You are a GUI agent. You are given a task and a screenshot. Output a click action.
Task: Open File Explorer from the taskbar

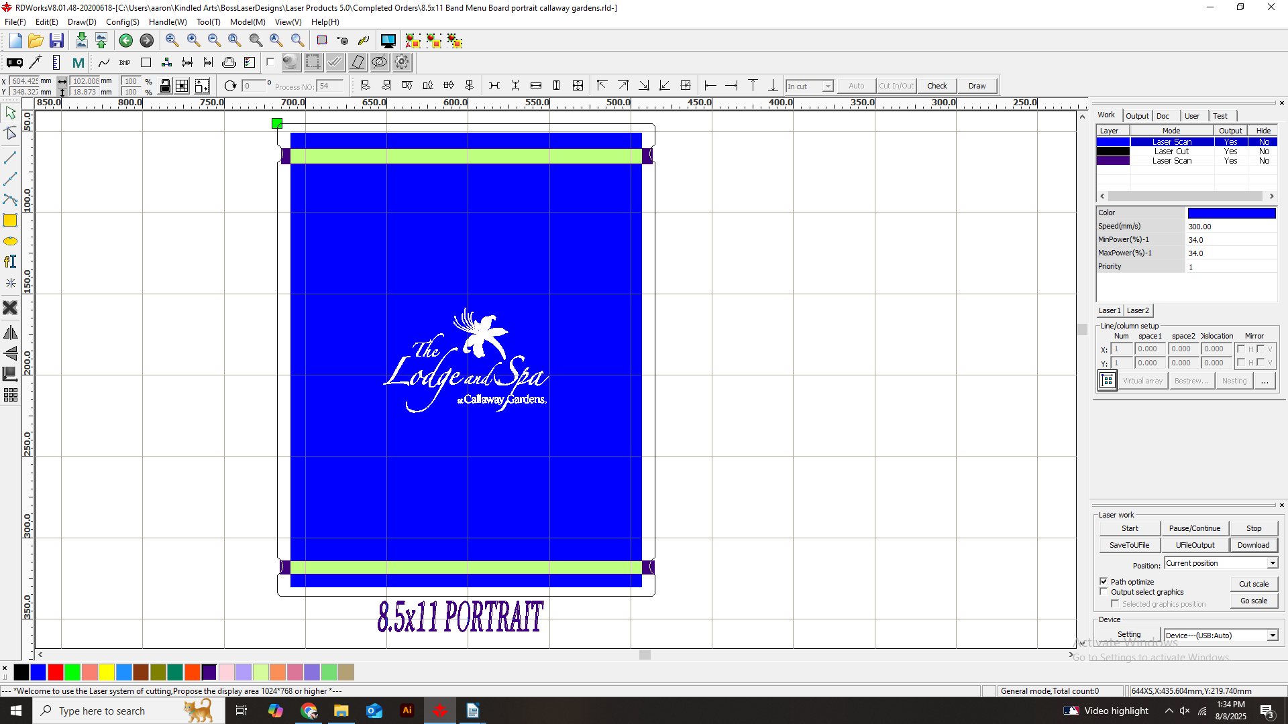341,711
